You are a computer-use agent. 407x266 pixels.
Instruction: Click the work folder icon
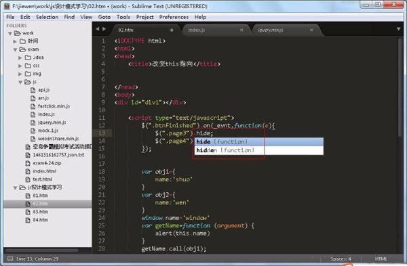click(x=17, y=33)
